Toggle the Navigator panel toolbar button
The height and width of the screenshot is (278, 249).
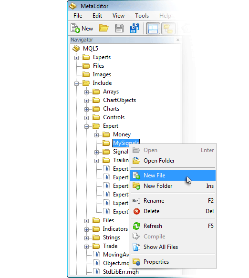click(x=153, y=28)
